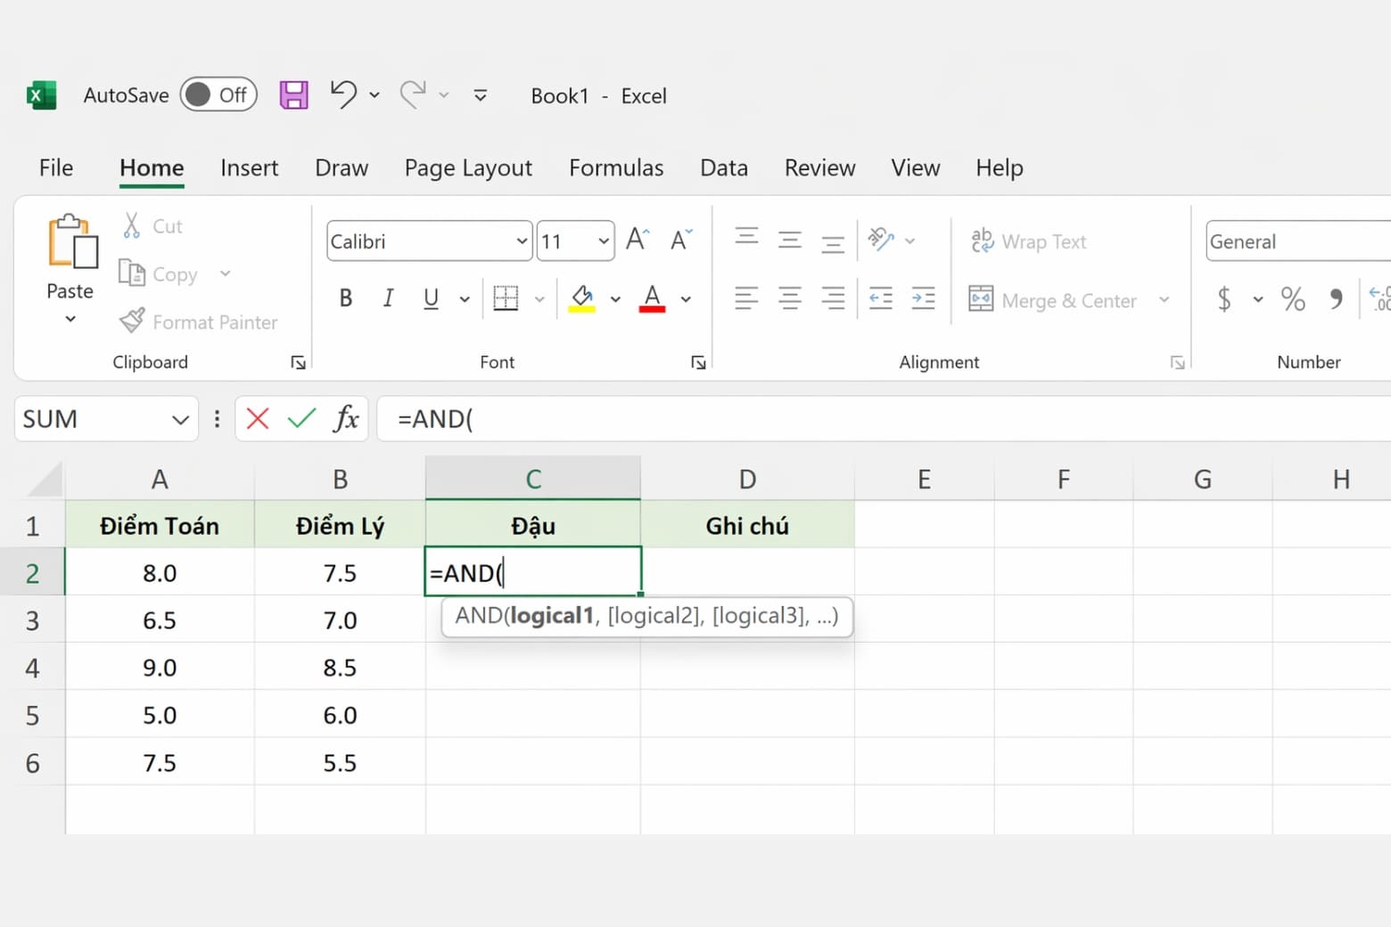Screen dimensions: 1391x927
Task: Click the Insert Function fx icon
Action: (346, 418)
